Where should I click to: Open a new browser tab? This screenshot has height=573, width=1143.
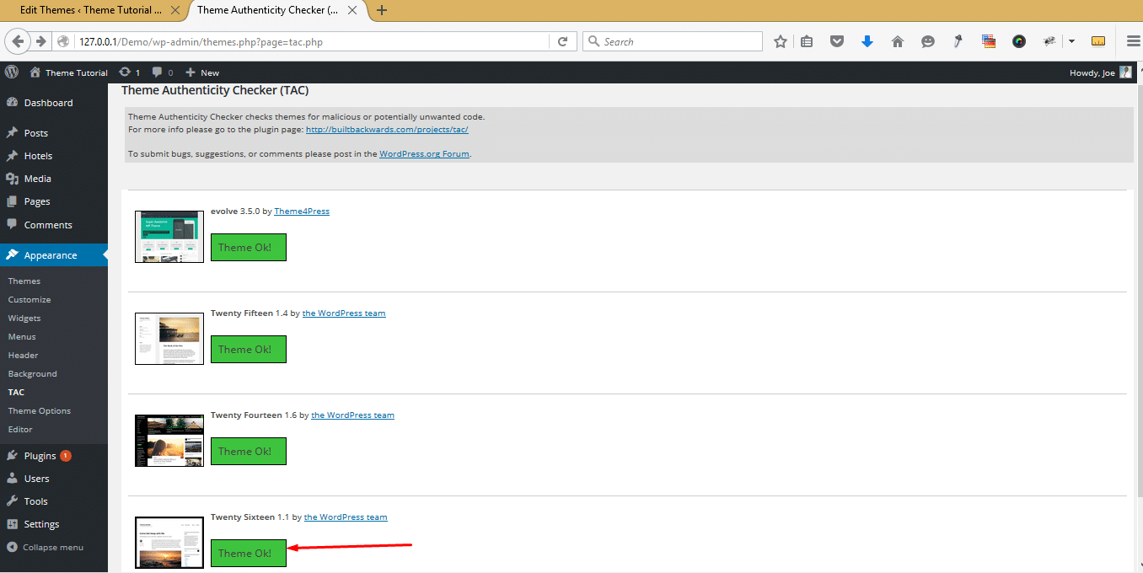[382, 10]
